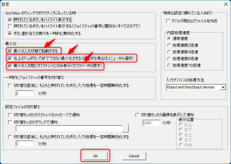Toggle ボタン割り当ての実行を一時的に無効化する checkbox

coord(10,33)
